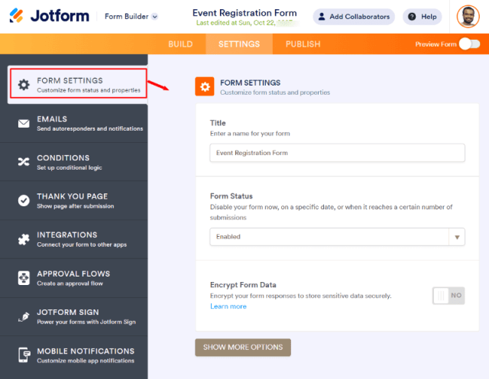Click the Title input field

pos(338,153)
